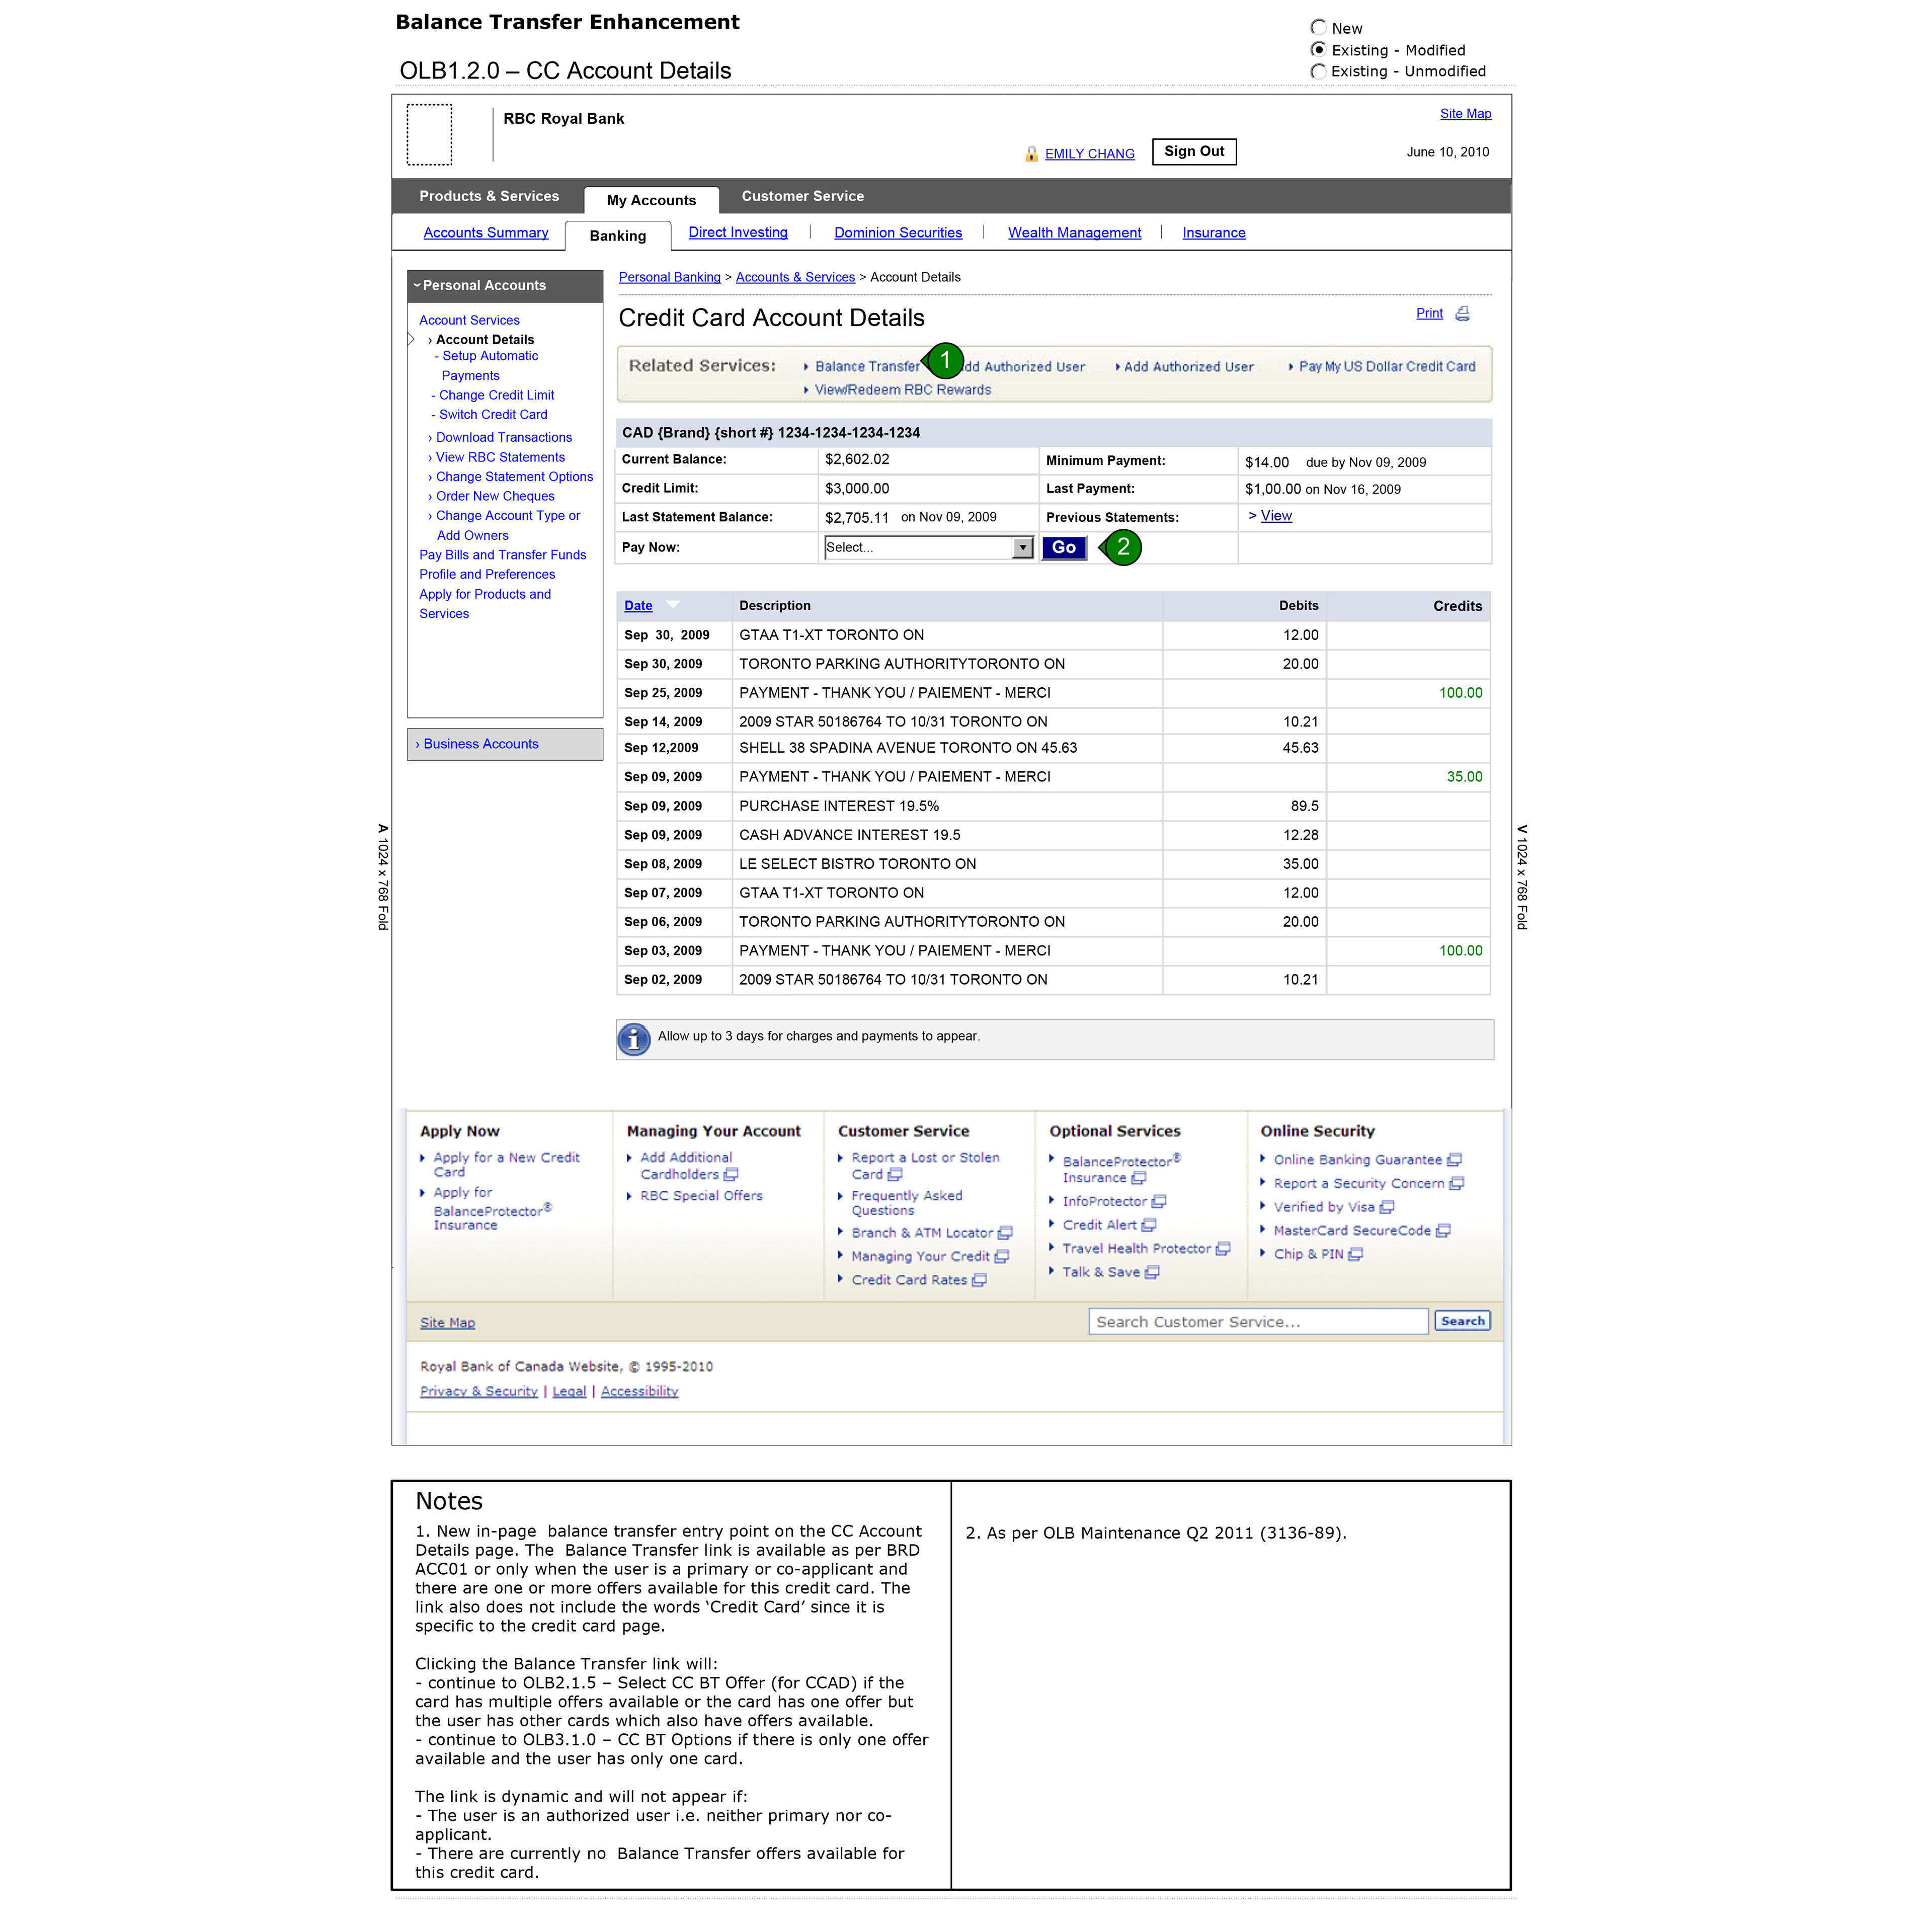Click the Search button in footer
The height and width of the screenshot is (1932, 1932).
pos(1462,1321)
